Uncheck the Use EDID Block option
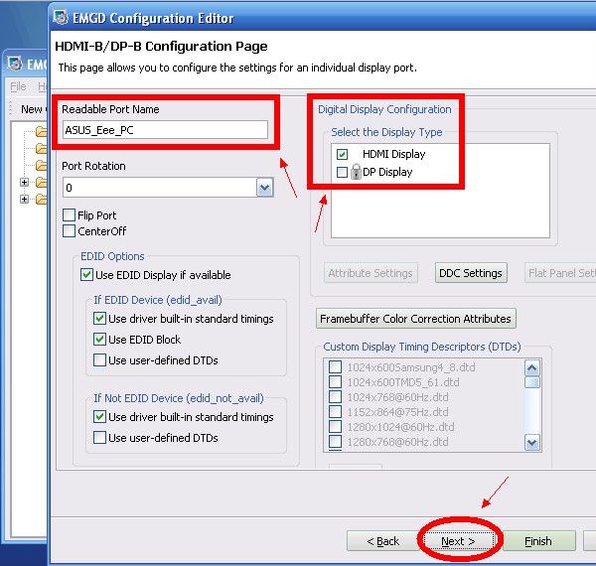 pos(100,340)
